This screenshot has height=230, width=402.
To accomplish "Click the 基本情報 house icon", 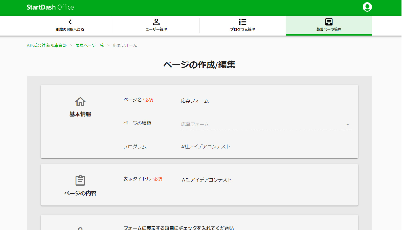I will [x=80, y=101].
